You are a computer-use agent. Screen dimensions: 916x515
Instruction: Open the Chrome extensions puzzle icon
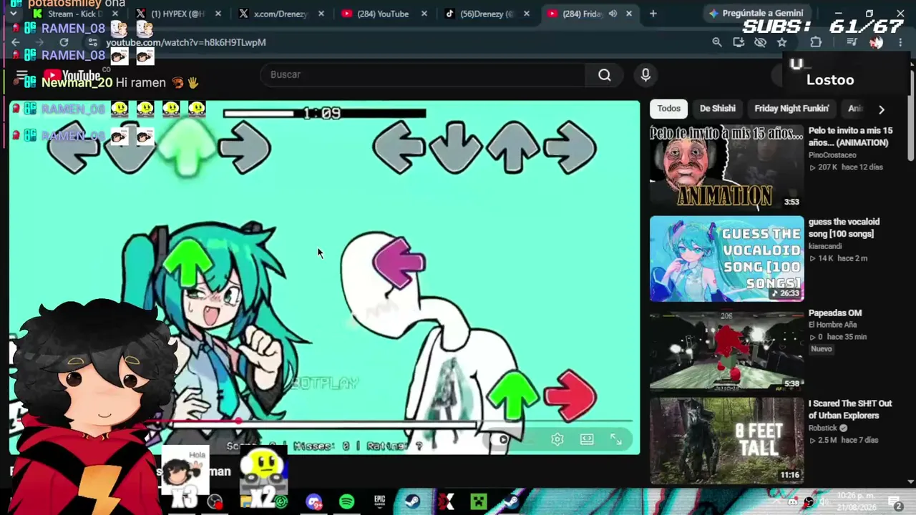pos(816,42)
